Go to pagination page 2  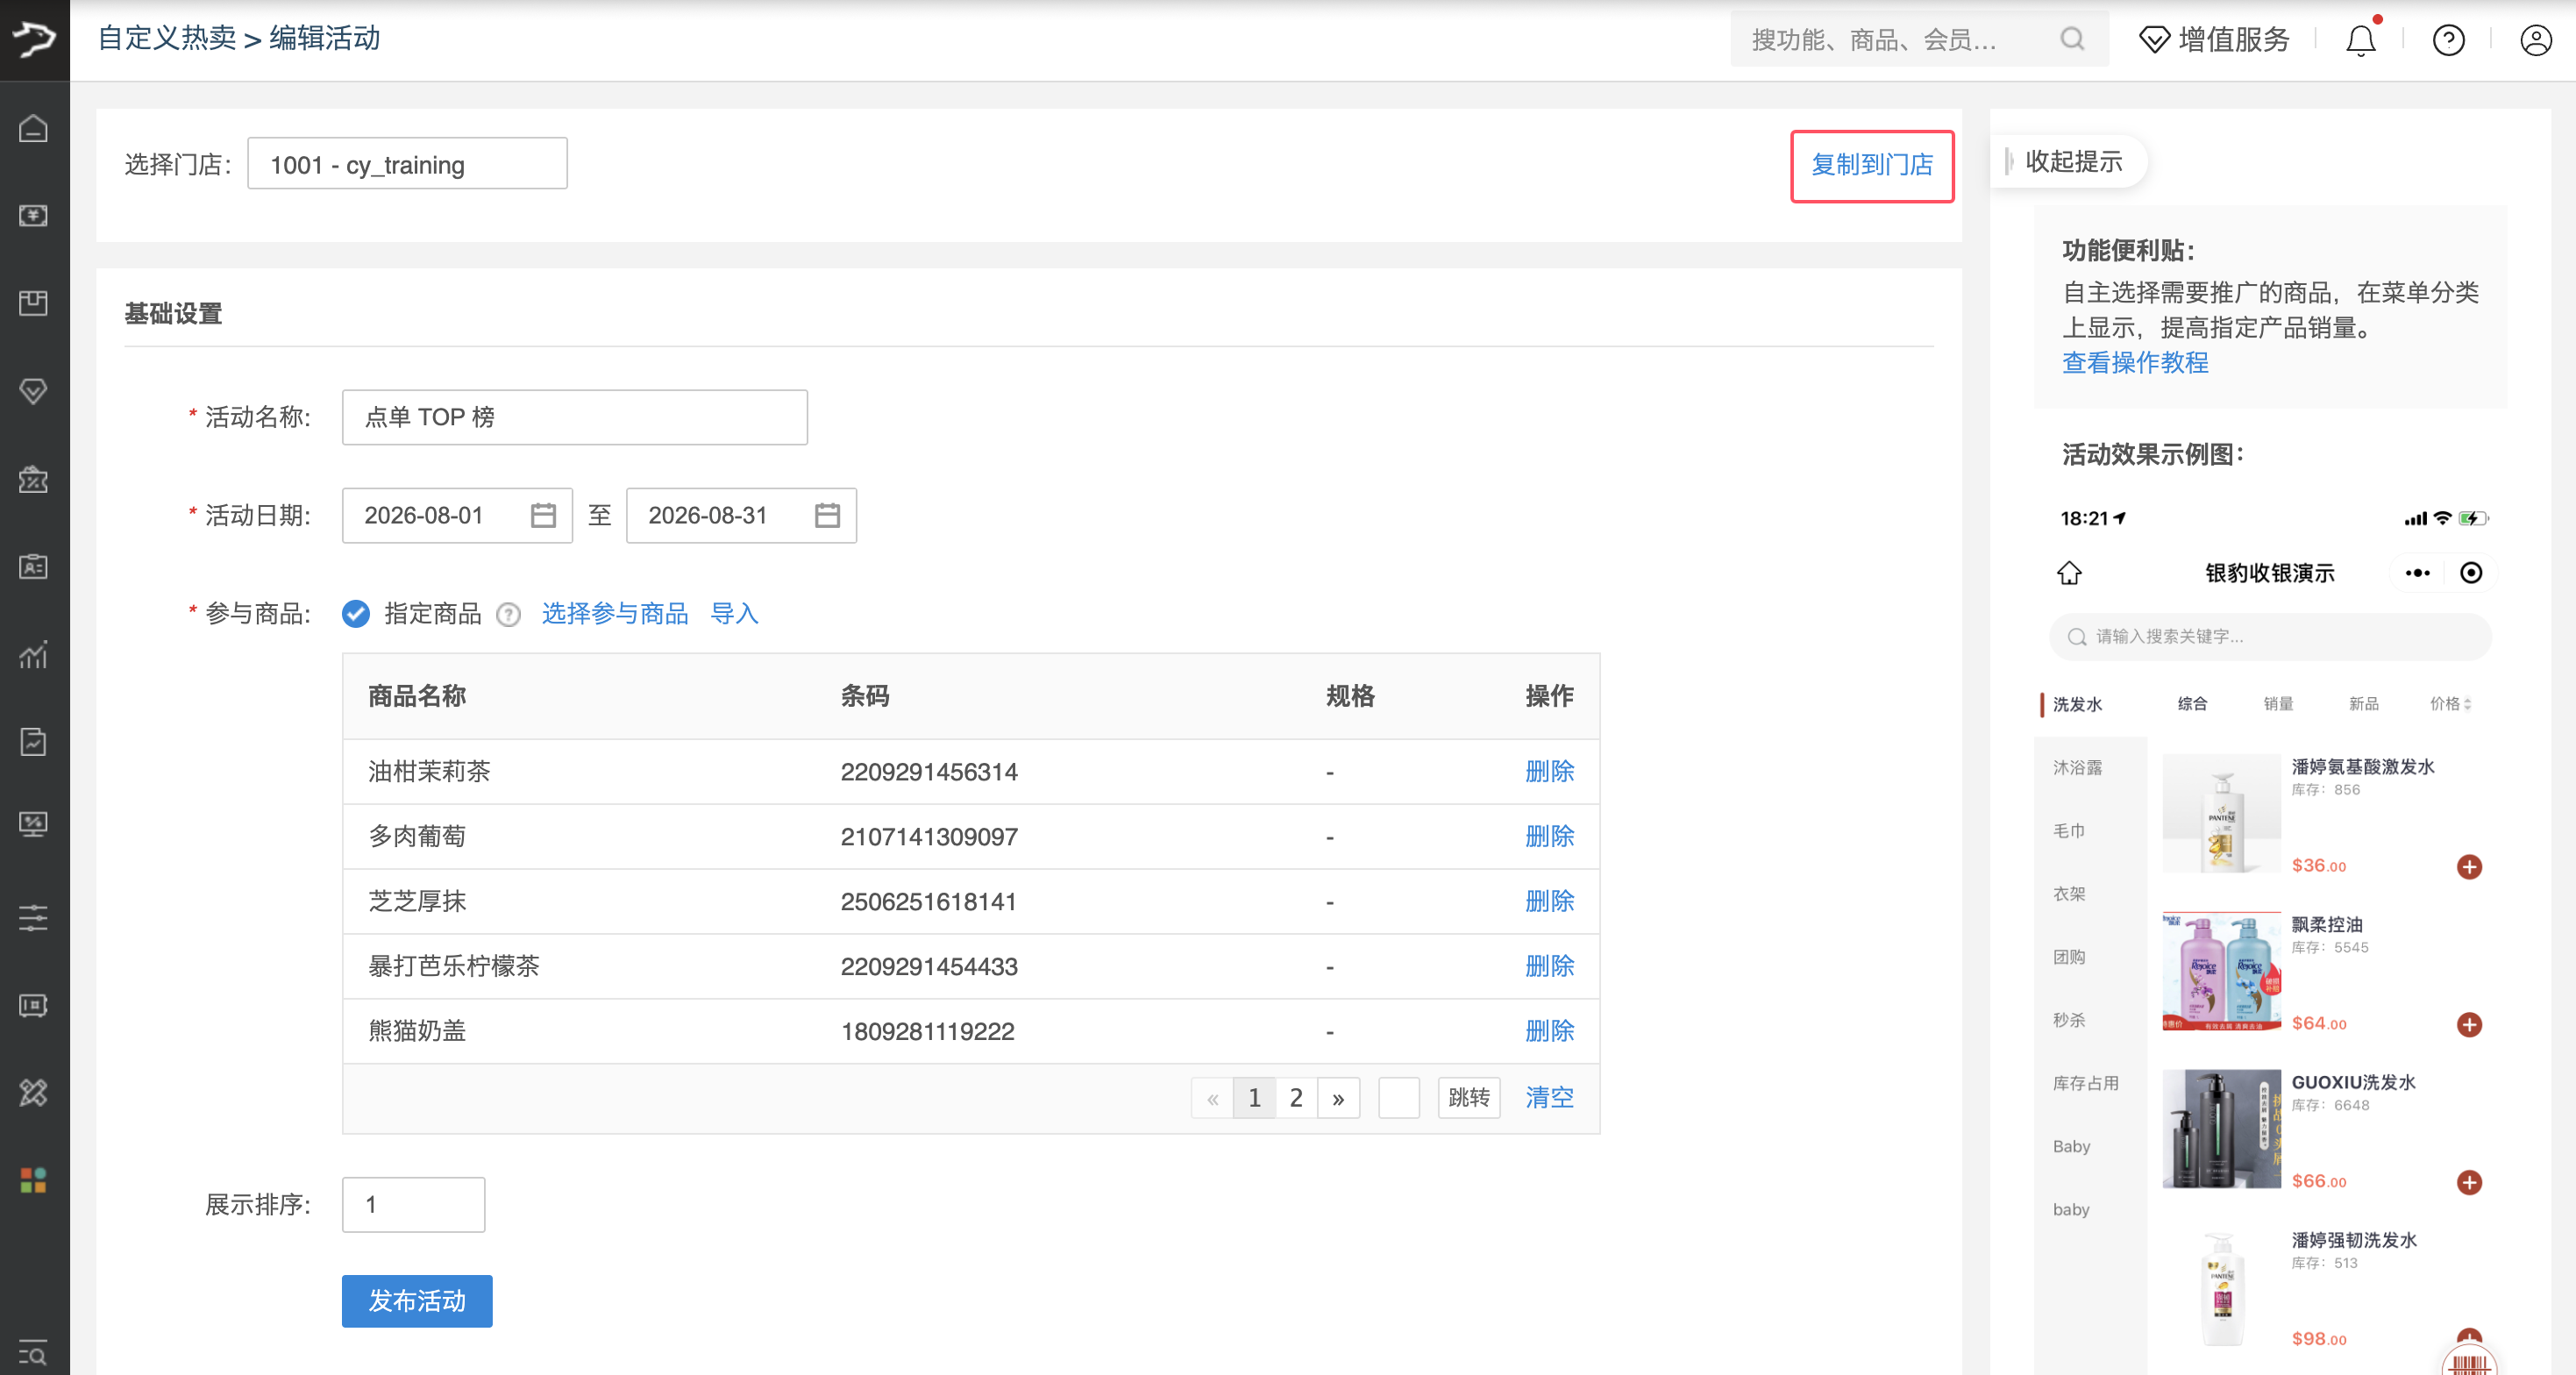[1296, 1098]
